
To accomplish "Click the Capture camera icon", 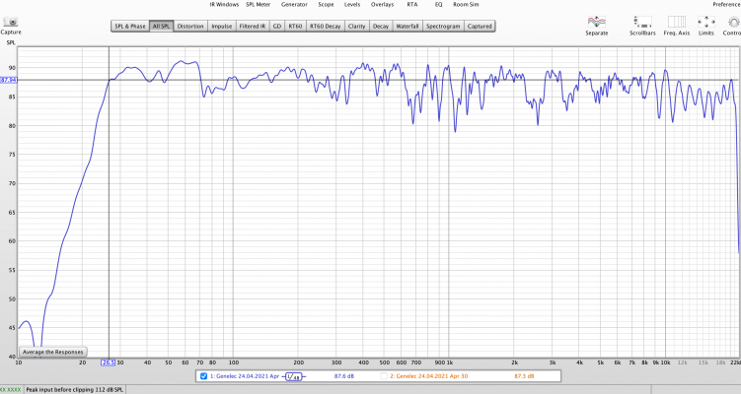I will (11, 22).
